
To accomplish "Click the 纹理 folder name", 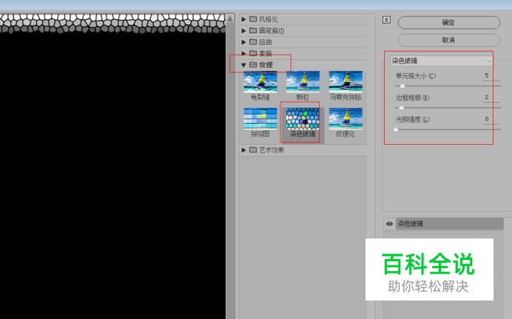I will (266, 65).
